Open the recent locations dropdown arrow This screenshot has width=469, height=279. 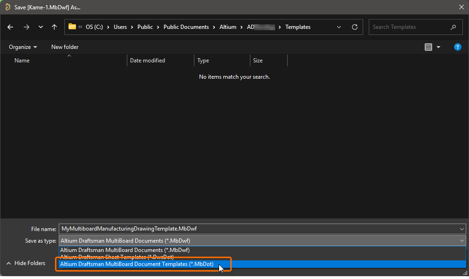click(41, 27)
